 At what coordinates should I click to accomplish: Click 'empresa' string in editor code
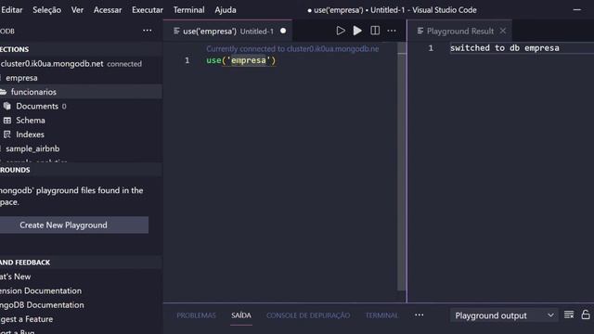(249, 60)
